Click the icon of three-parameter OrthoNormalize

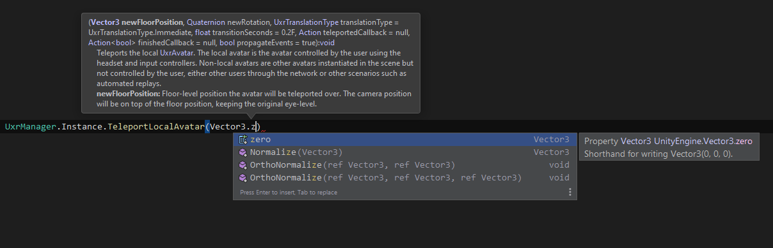click(x=243, y=178)
